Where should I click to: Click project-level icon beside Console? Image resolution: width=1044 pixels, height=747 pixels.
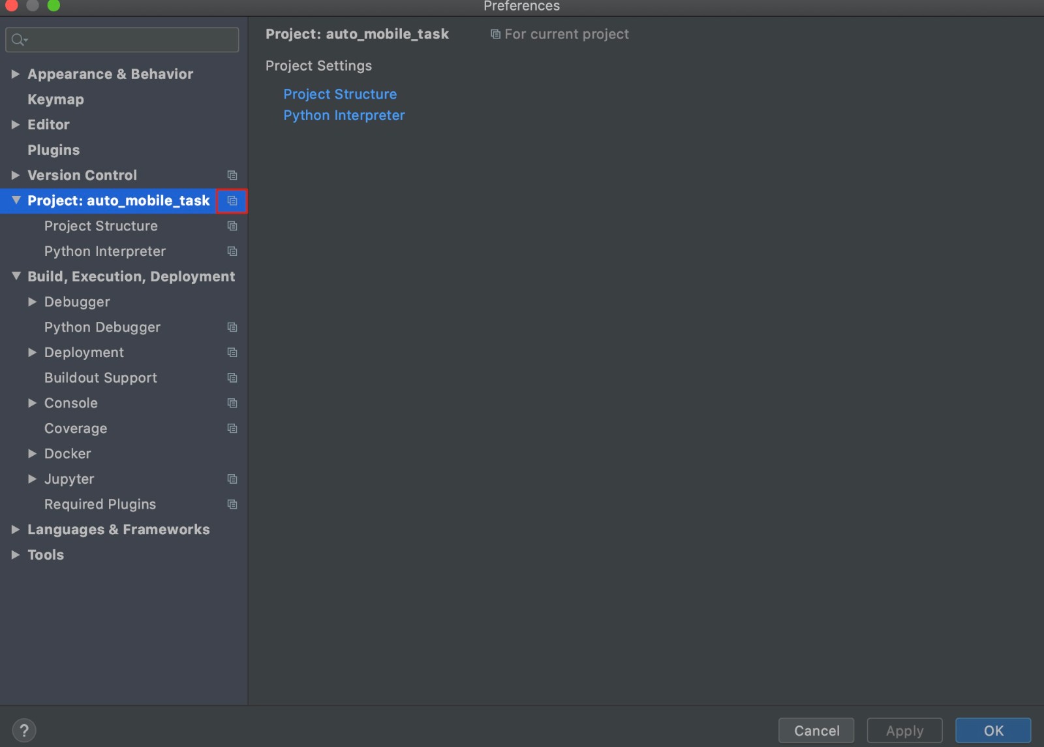point(232,403)
